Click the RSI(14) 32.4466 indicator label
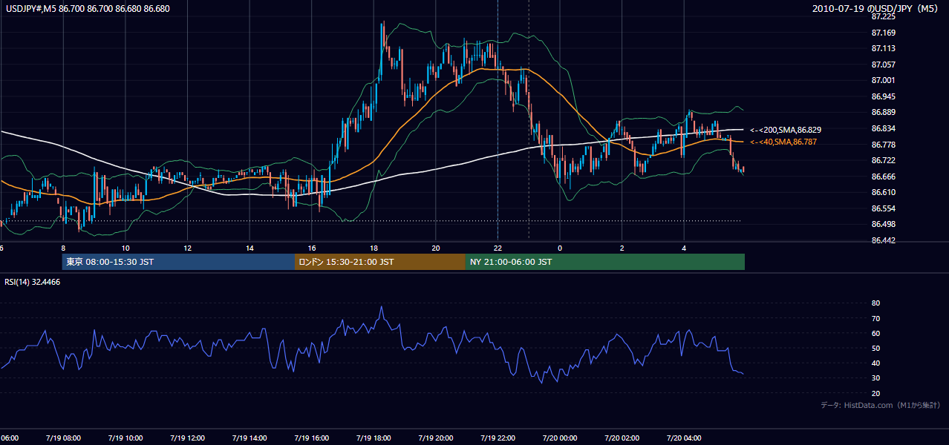Image resolution: width=949 pixels, height=445 pixels. click(x=33, y=282)
